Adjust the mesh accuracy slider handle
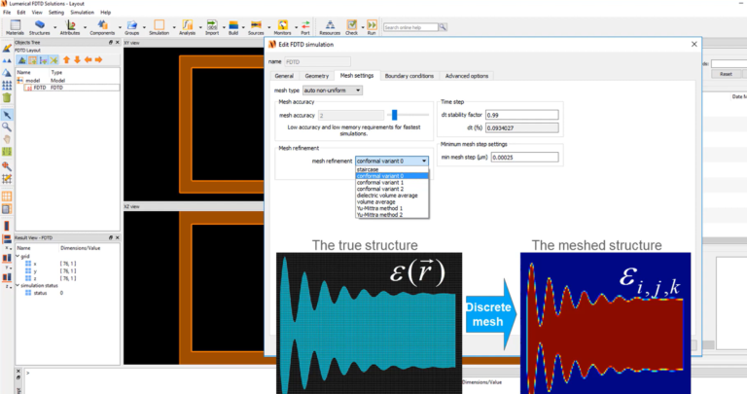Image resolution: width=747 pixels, height=394 pixels. [395, 115]
